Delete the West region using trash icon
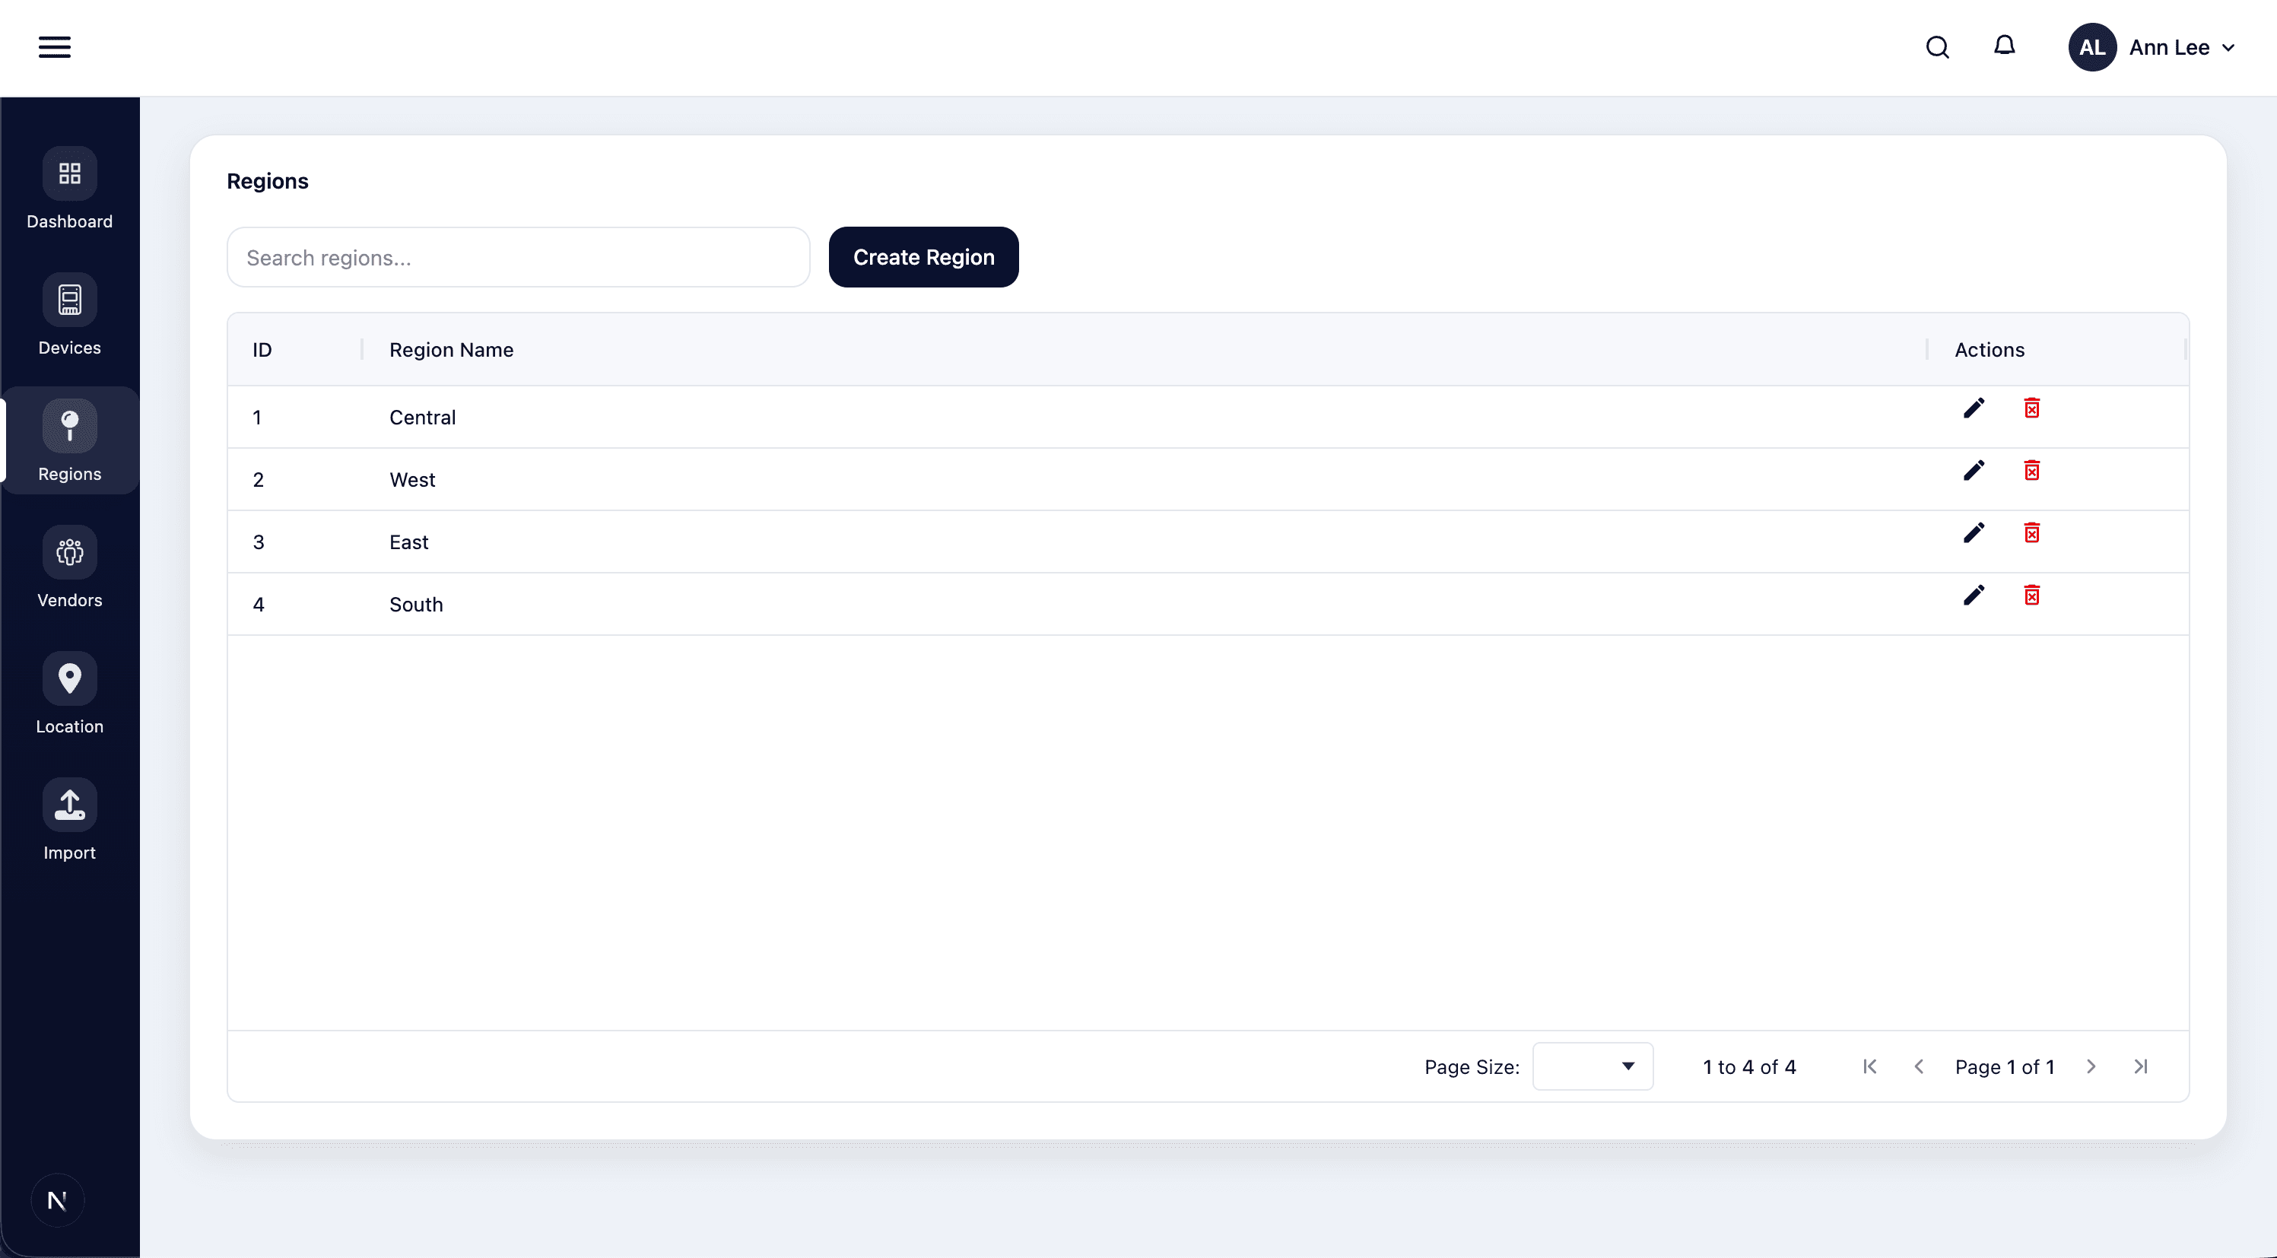Screen dimensions: 2277x1258 click(x=2031, y=470)
